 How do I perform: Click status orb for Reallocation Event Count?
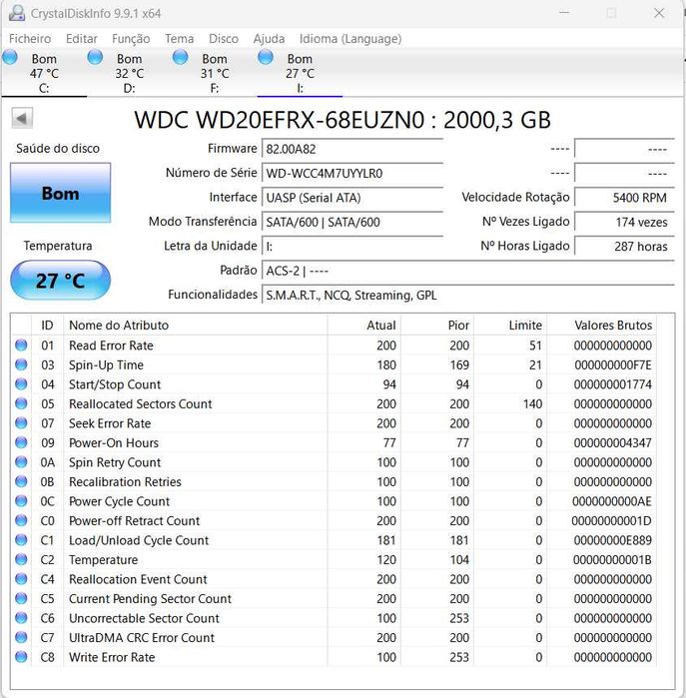21,579
